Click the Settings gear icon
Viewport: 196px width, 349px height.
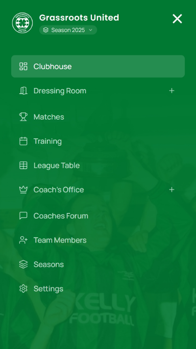[24, 289]
